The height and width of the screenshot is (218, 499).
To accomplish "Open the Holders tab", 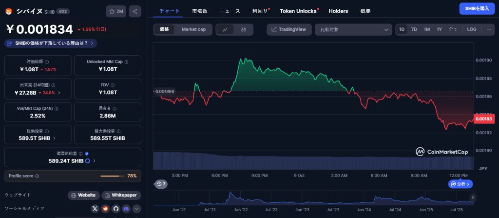I will point(338,11).
